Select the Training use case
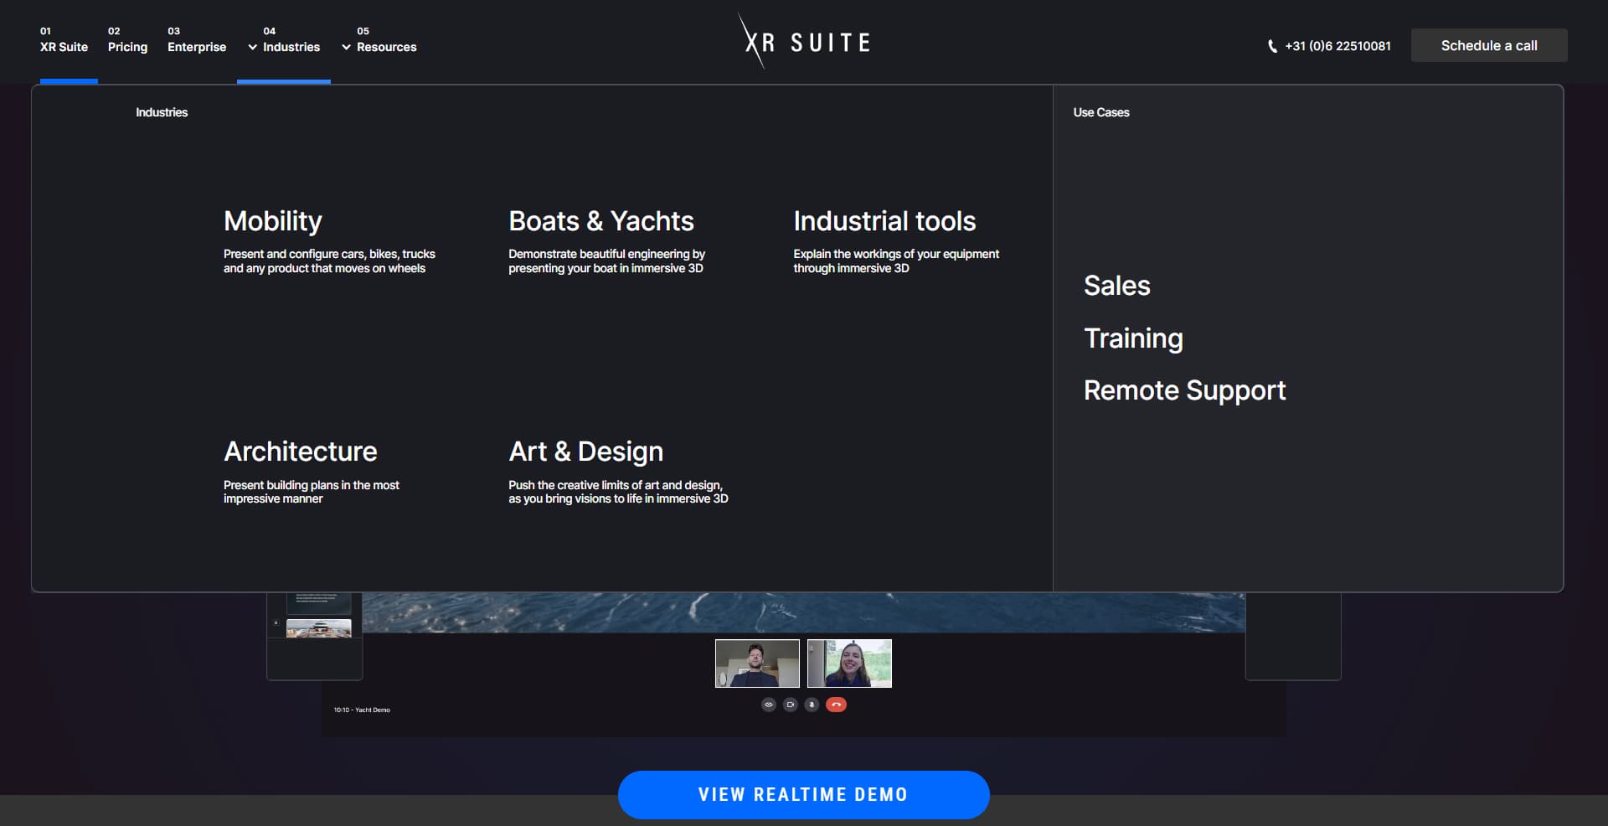The height and width of the screenshot is (826, 1608). click(1133, 338)
